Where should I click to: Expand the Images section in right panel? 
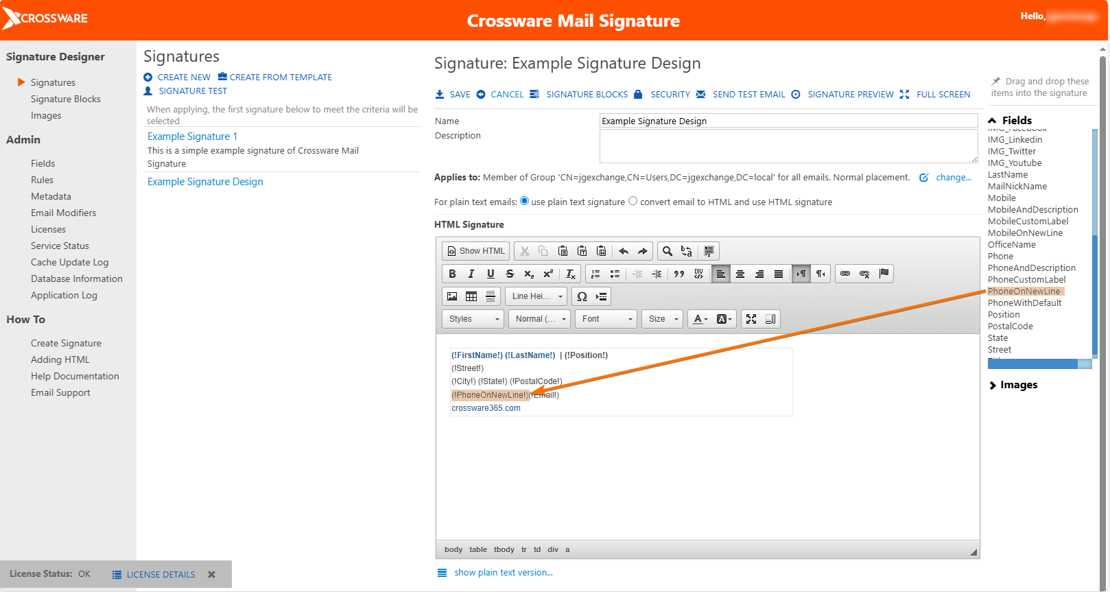pos(1018,385)
